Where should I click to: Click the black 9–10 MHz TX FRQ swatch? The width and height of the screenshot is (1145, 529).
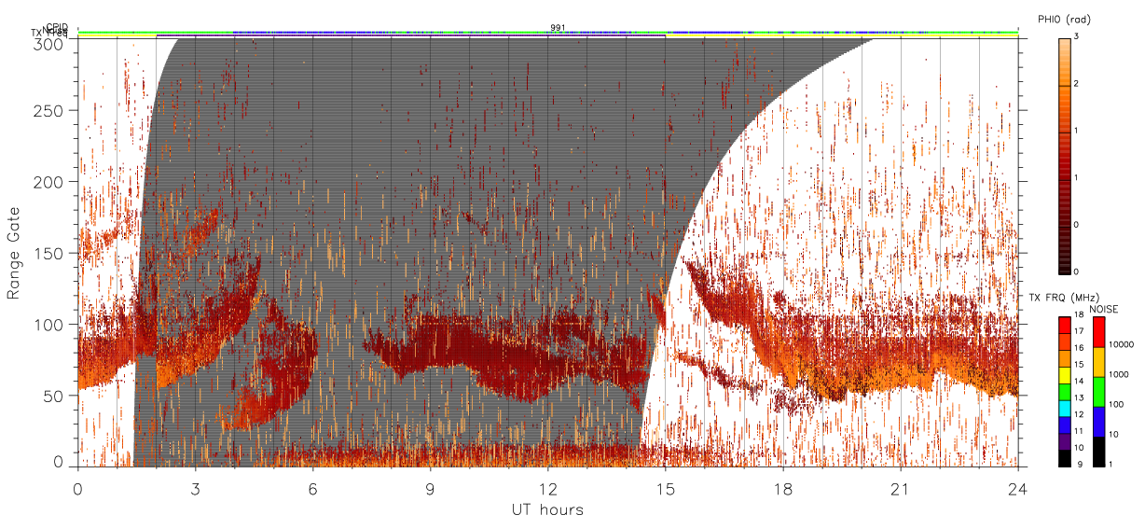tap(1065, 456)
